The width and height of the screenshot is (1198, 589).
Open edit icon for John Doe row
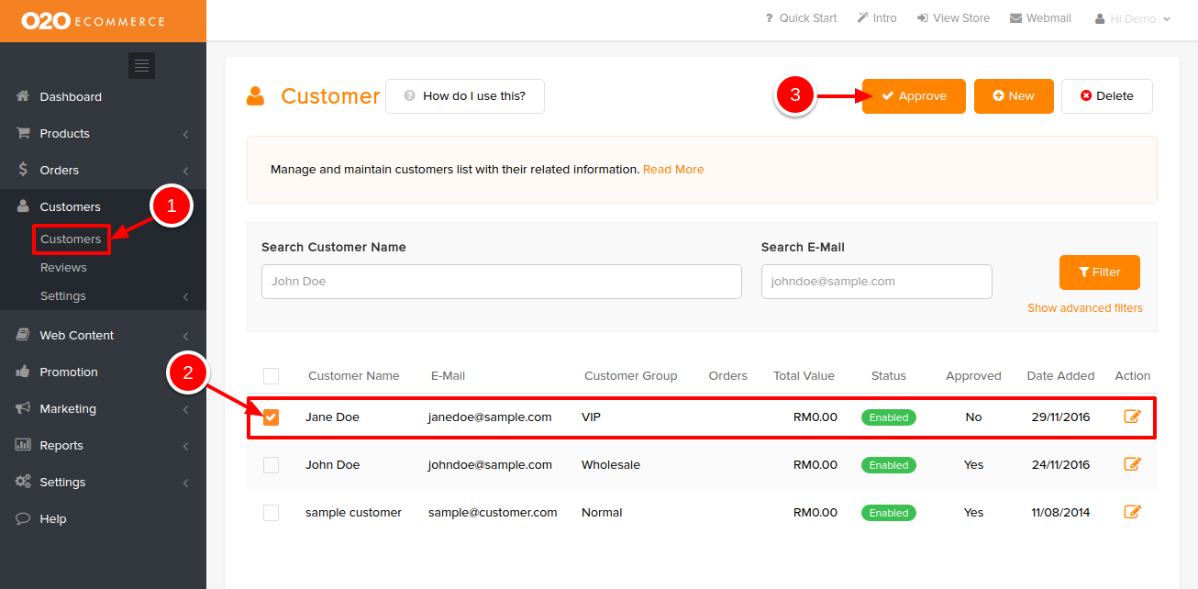(1132, 464)
